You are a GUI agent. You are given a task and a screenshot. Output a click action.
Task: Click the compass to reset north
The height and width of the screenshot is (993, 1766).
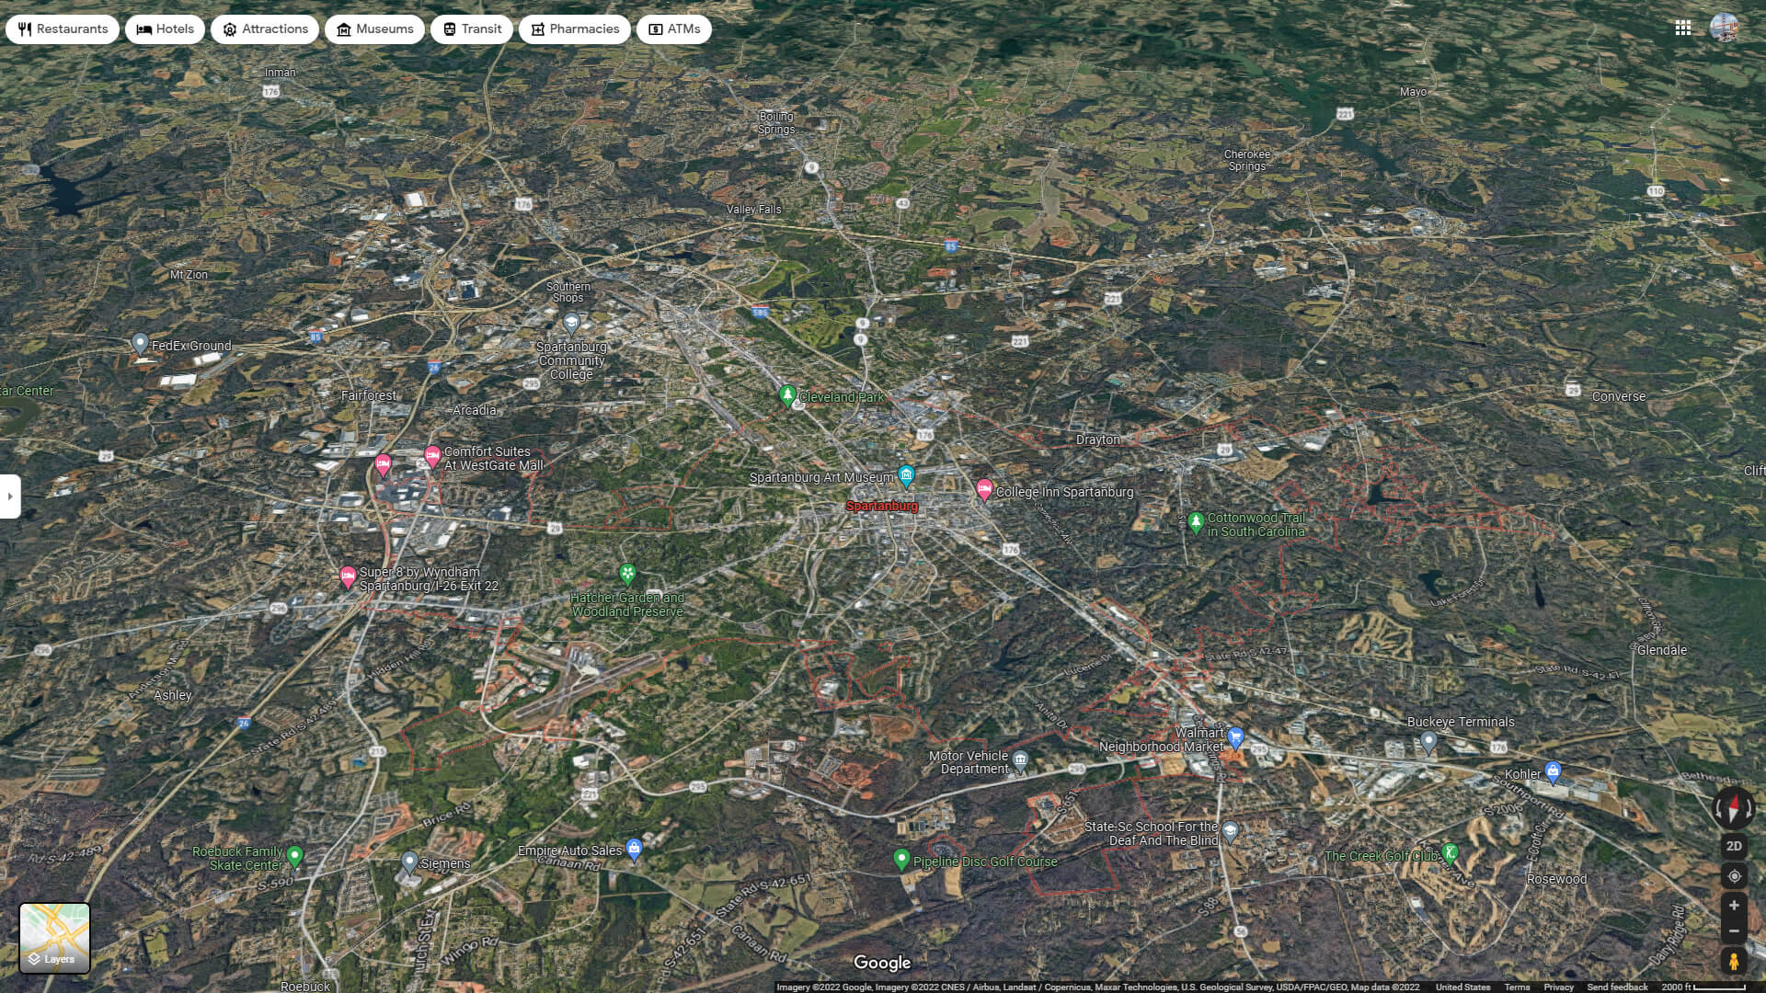coord(1733,807)
